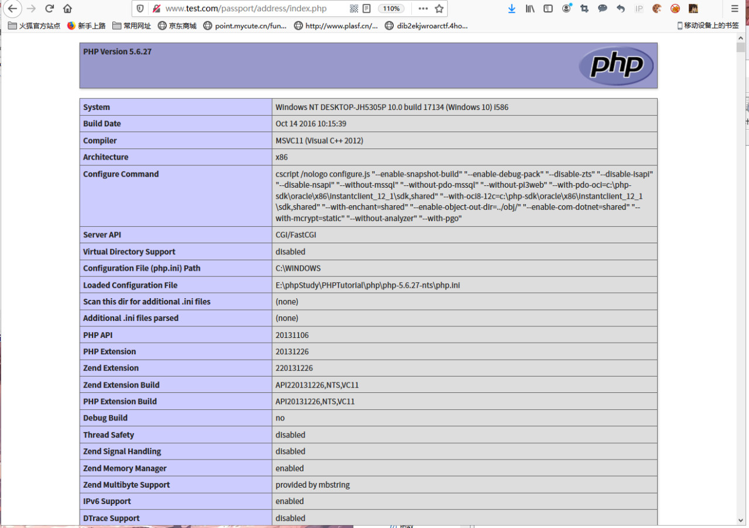Open the 京东商城 bookmark
Viewport: 749px width, 528px height.
[177, 26]
